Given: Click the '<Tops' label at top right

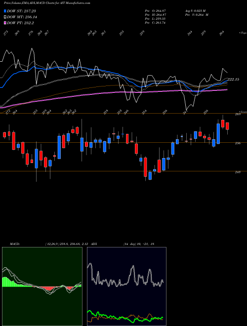Looking at the screenshot, I should pos(243,33).
